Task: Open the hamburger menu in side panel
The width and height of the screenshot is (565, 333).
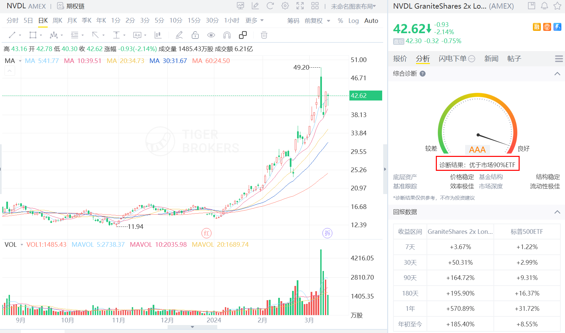Action: [x=559, y=59]
